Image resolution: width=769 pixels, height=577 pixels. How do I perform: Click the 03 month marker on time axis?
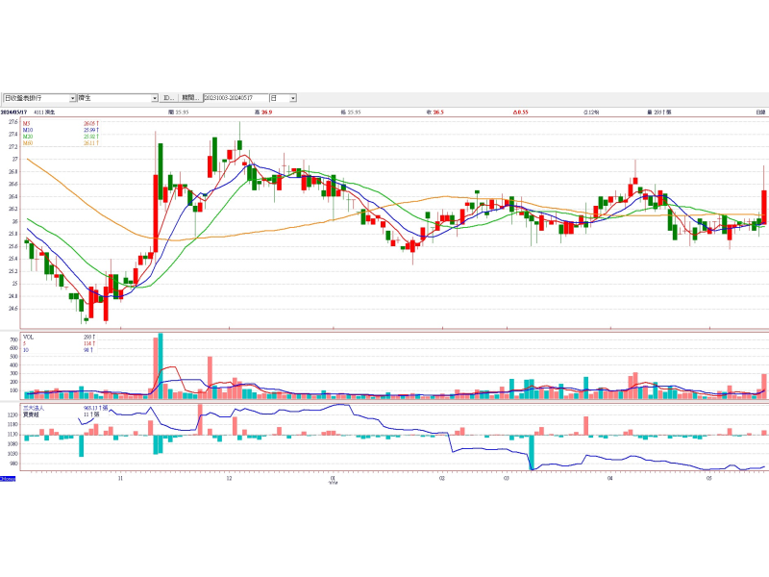click(507, 476)
